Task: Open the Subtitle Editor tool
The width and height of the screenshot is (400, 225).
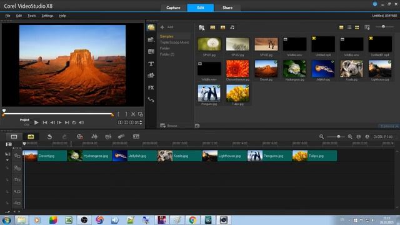Action: pyautogui.click(x=136, y=137)
